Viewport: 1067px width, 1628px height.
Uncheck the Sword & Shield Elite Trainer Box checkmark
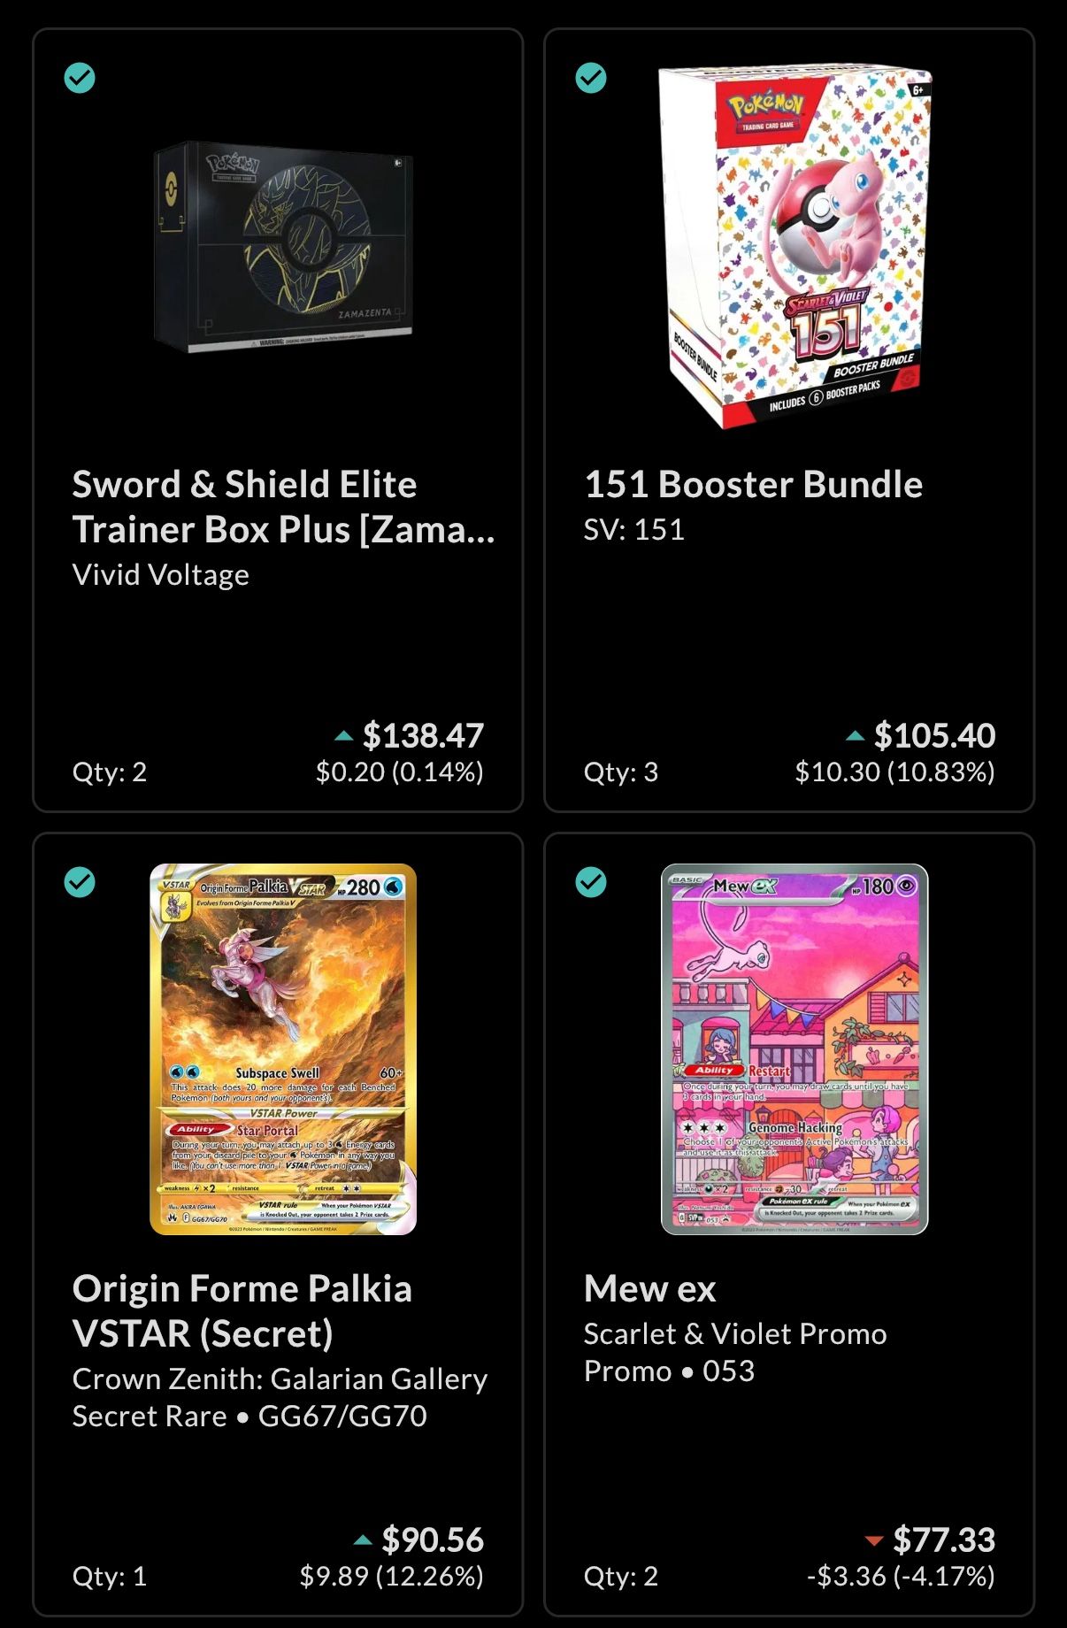pos(80,78)
